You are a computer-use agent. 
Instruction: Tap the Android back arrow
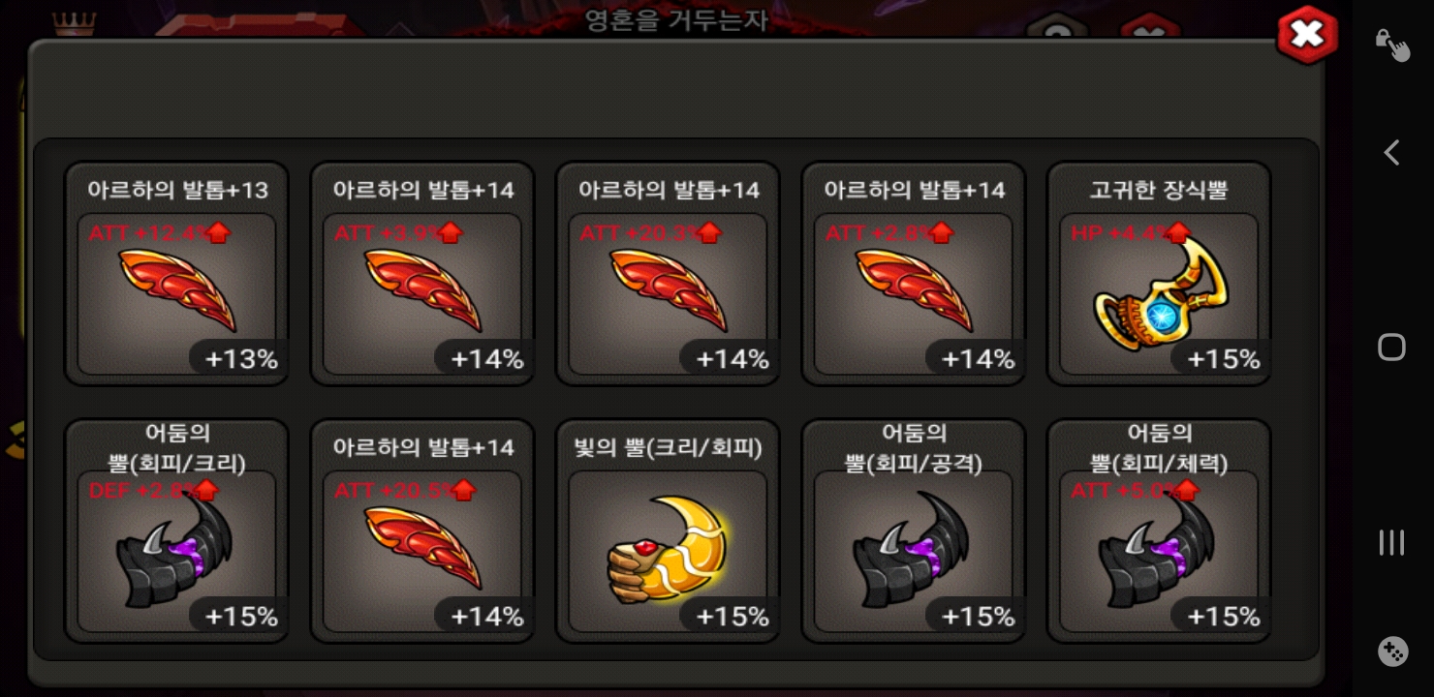pos(1391,153)
